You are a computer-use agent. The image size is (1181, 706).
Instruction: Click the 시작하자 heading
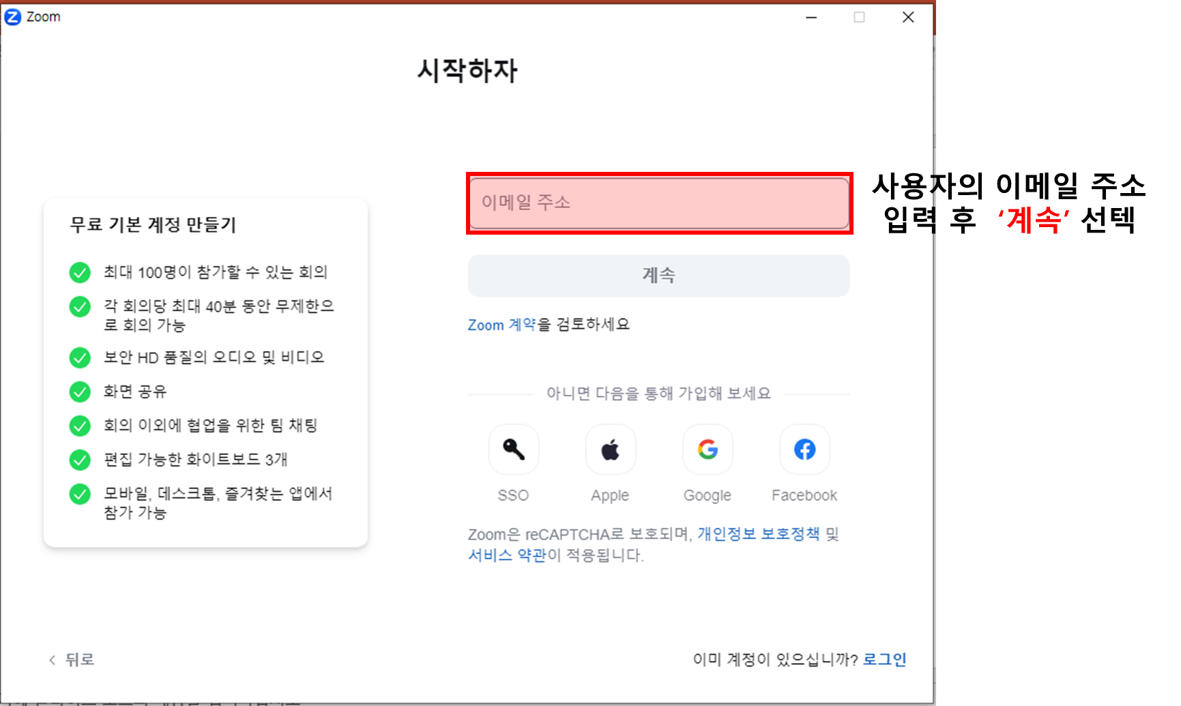tap(467, 71)
